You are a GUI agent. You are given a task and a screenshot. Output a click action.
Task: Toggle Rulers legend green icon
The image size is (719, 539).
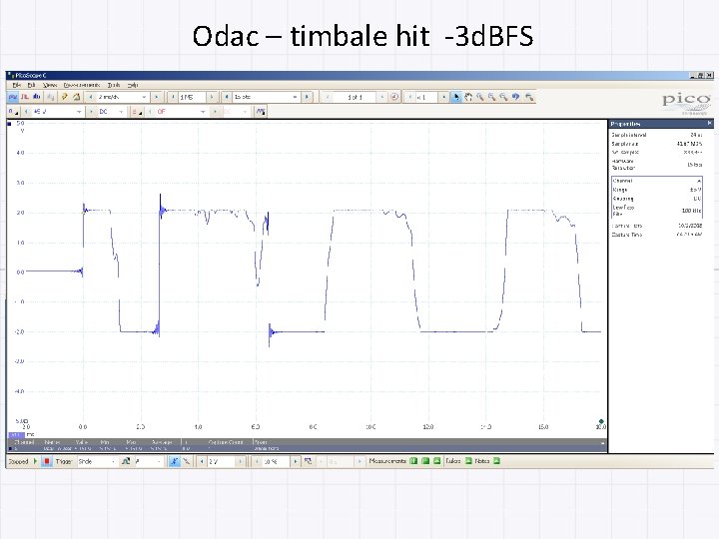[468, 460]
